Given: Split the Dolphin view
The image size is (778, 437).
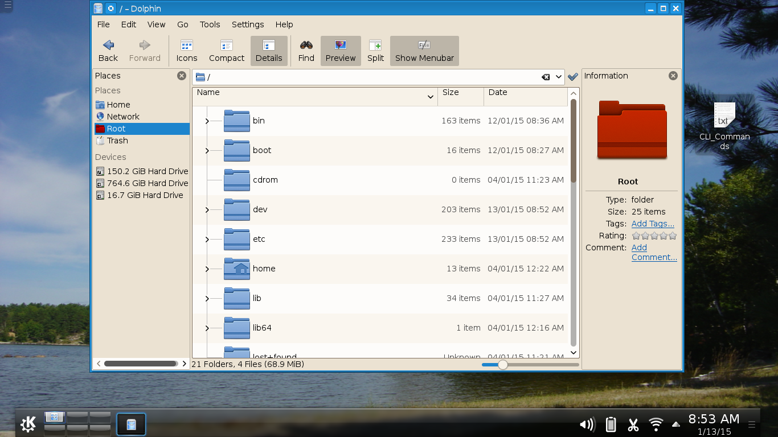Looking at the screenshot, I should pyautogui.click(x=375, y=51).
